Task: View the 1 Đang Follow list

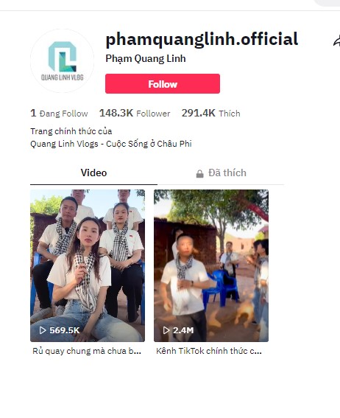Action: click(x=59, y=114)
